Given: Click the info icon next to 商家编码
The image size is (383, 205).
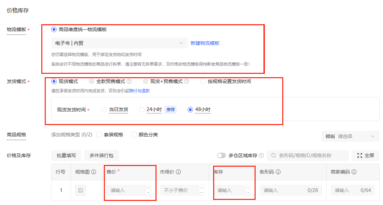Looking at the screenshot, I should coord(354,172).
